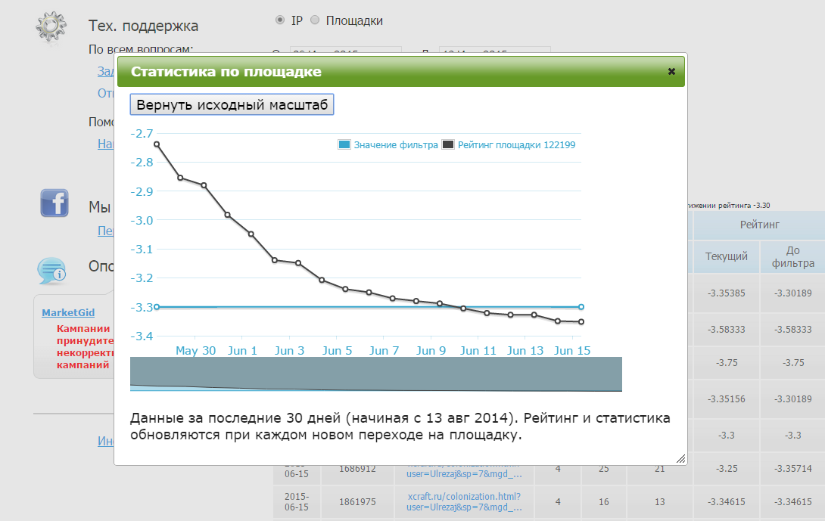Open the MarketGid link
Viewport: 825px width, 521px height.
click(68, 313)
